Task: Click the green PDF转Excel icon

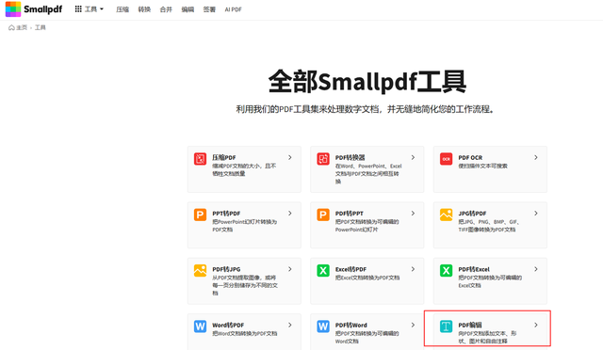Action: pos(446,270)
